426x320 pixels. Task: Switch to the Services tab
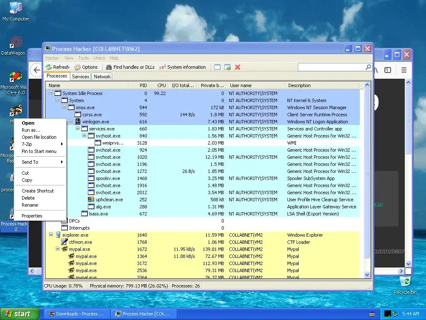pyautogui.click(x=80, y=77)
